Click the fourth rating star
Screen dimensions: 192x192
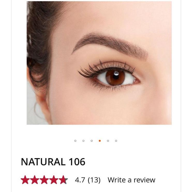54,180
